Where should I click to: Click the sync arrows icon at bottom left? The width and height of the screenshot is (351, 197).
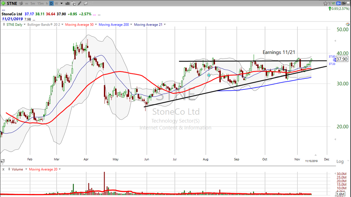3,161
